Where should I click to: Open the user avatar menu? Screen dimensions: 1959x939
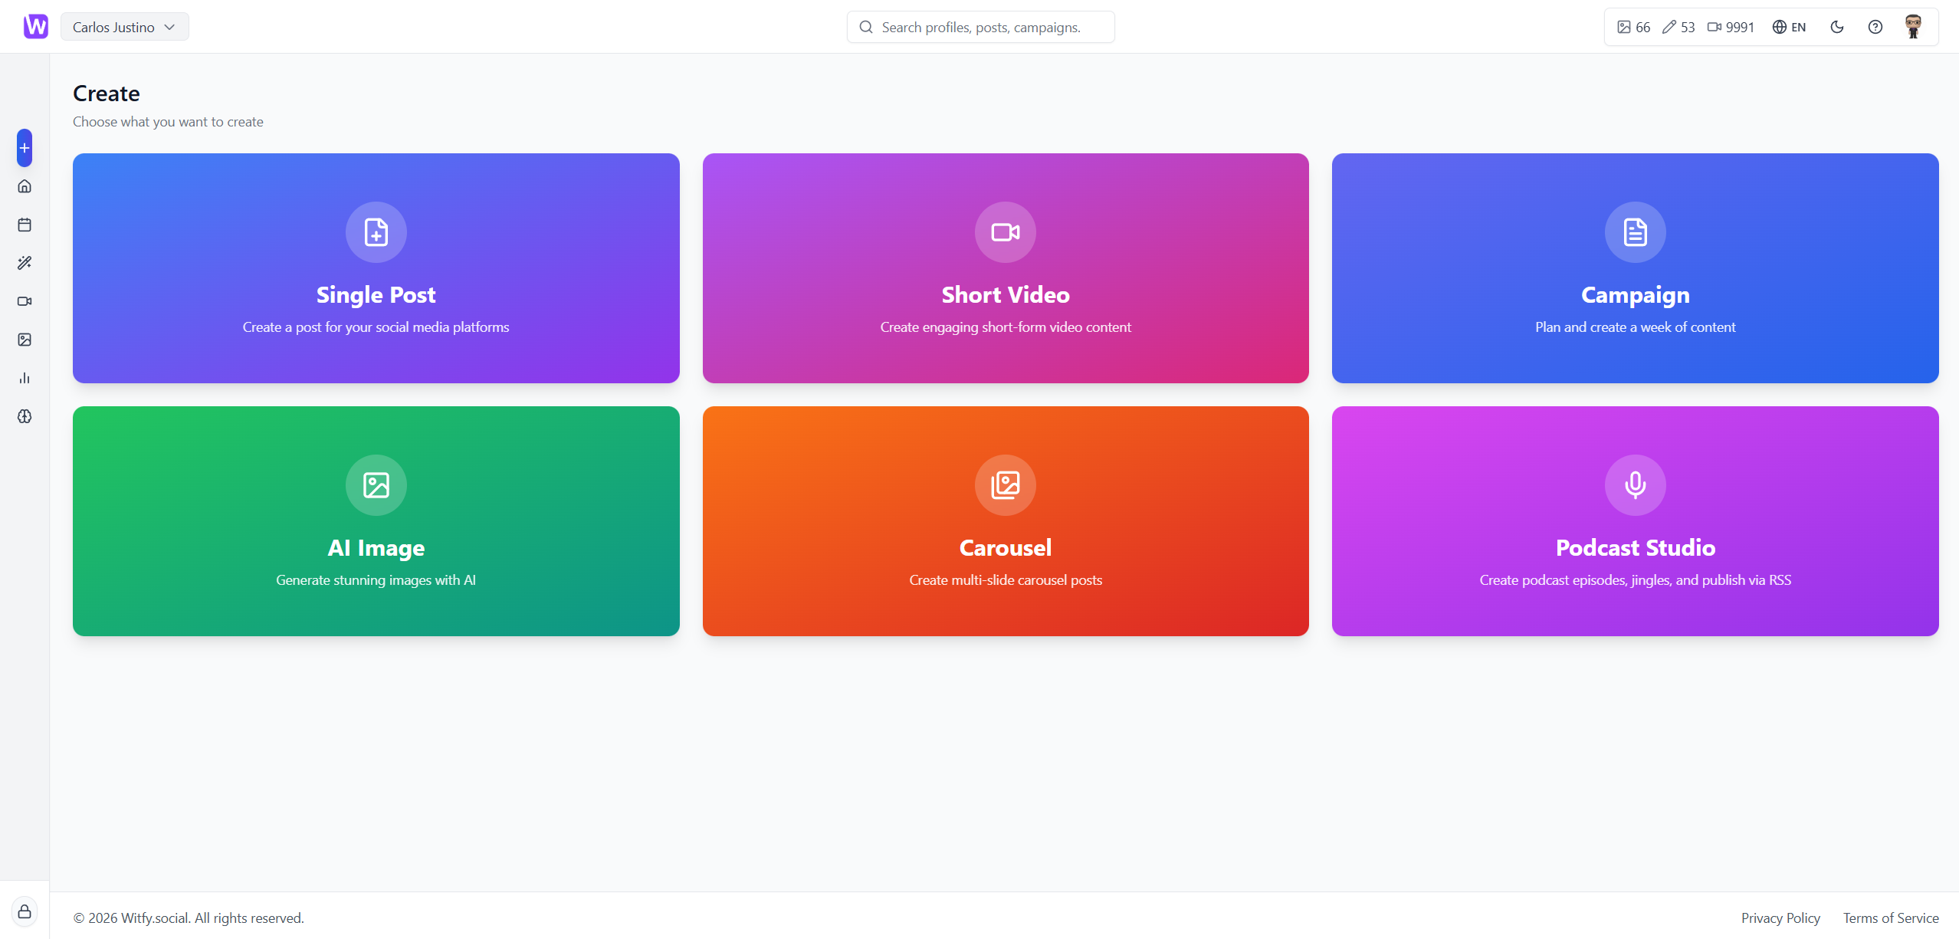pyautogui.click(x=1913, y=27)
